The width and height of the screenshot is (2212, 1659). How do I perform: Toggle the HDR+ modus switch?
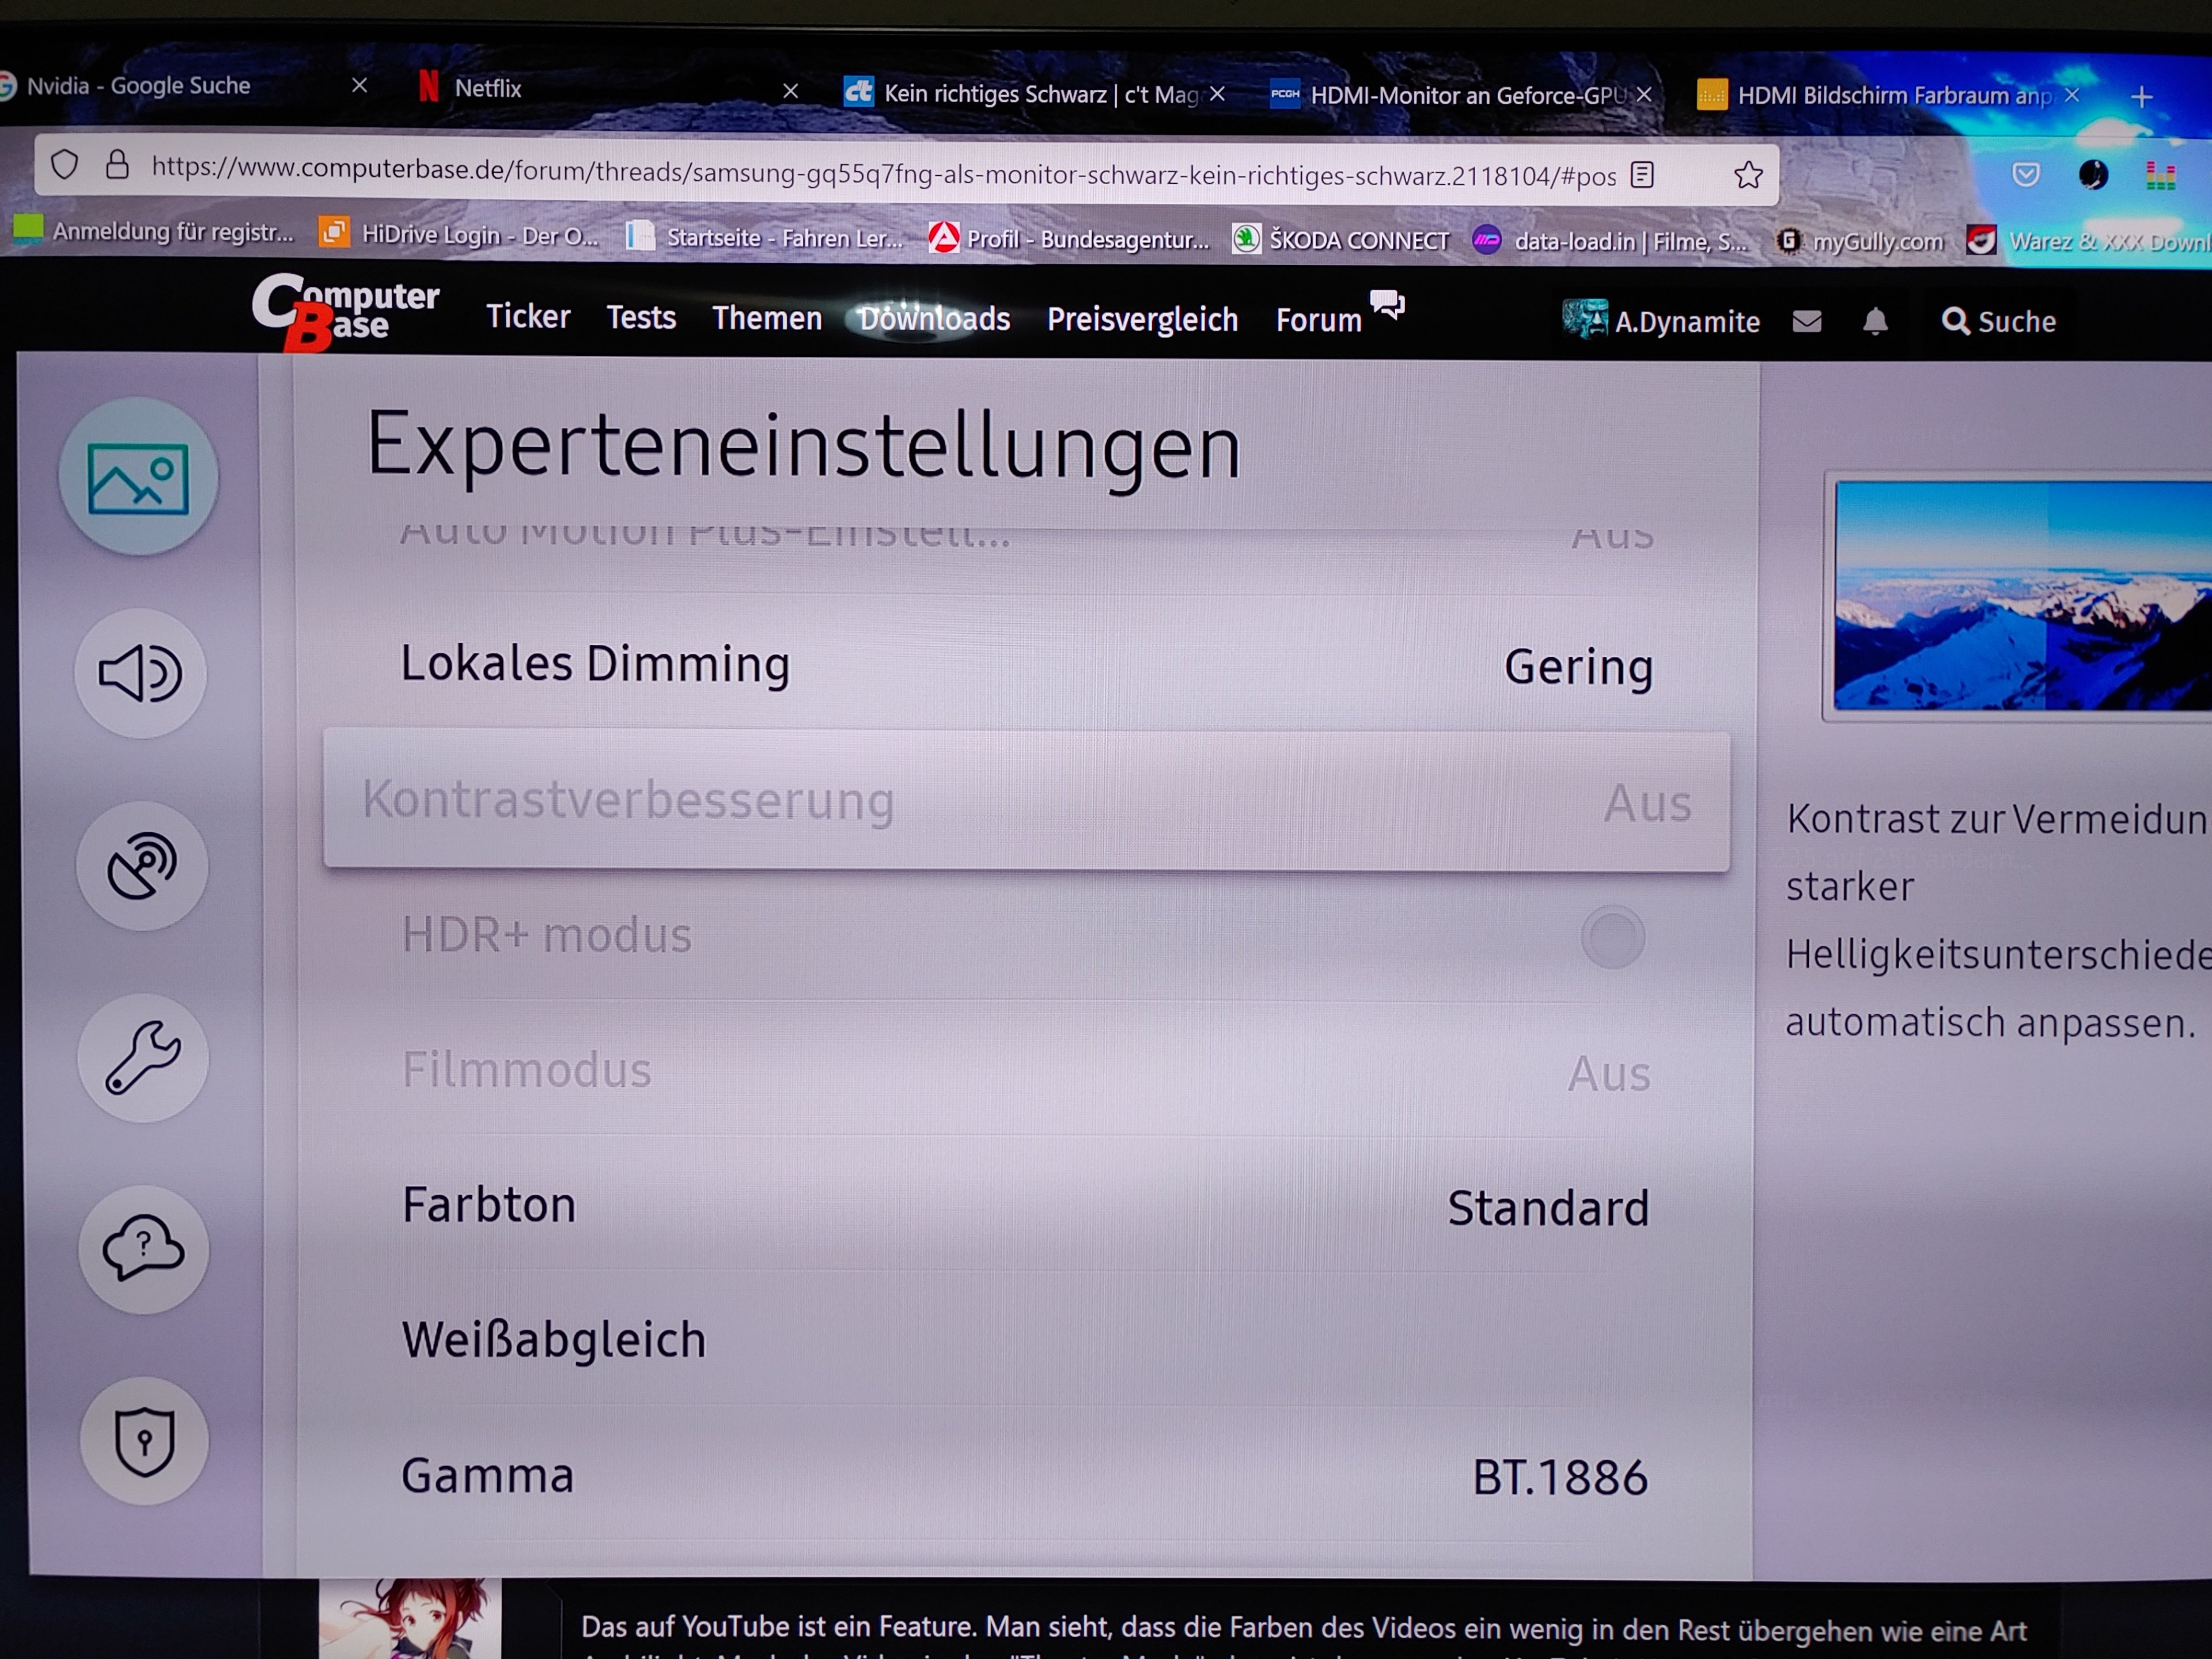[x=1612, y=937]
